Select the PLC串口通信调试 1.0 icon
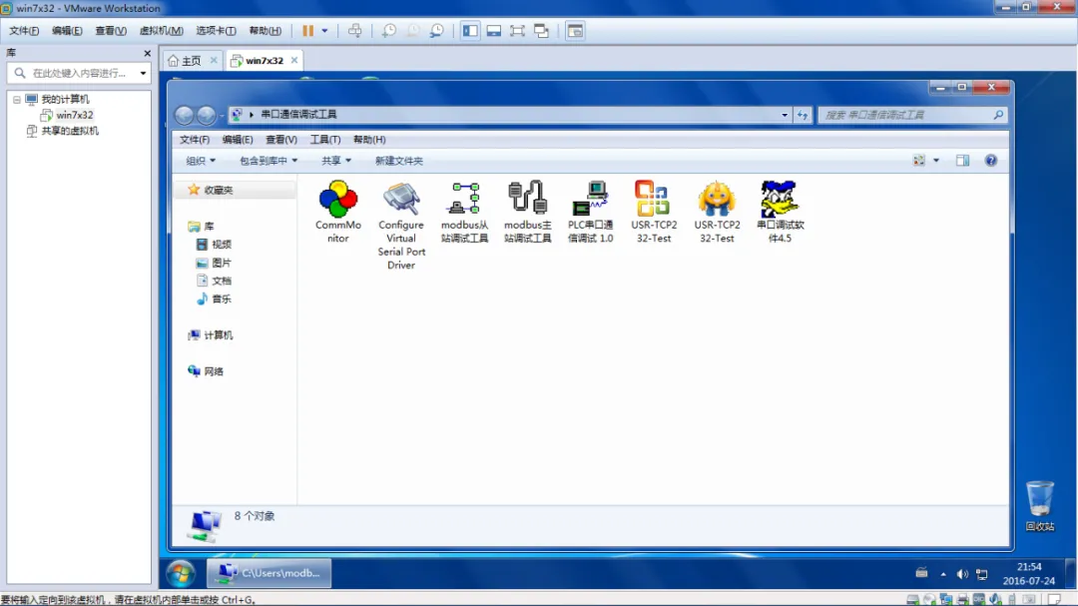 coord(591,212)
